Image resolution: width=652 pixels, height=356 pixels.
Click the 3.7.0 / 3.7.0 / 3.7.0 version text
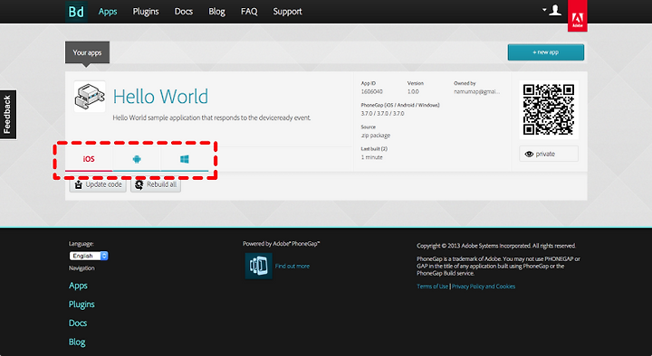tap(382, 113)
